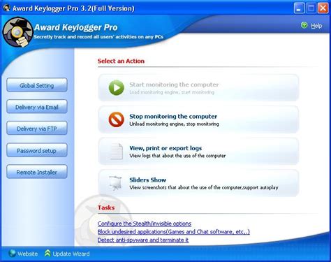Select Sliders Show action

(x=198, y=183)
